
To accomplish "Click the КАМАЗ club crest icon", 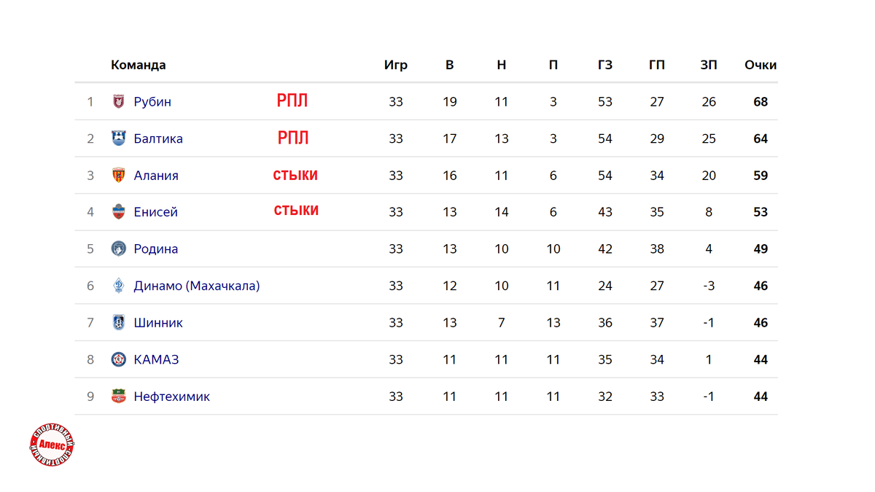I will [x=118, y=359].
